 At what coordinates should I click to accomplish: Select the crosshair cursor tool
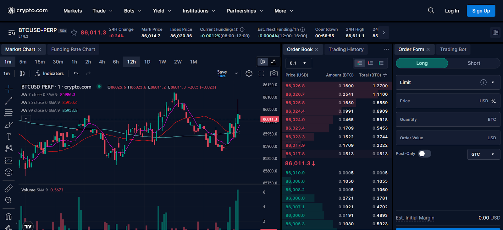[9, 89]
